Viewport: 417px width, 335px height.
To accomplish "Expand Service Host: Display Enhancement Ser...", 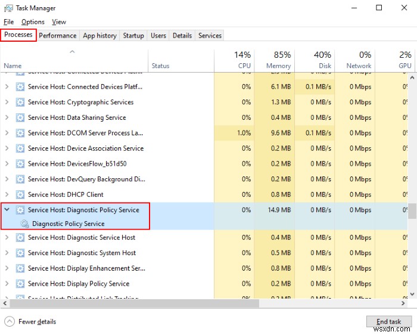I will [x=7, y=268].
